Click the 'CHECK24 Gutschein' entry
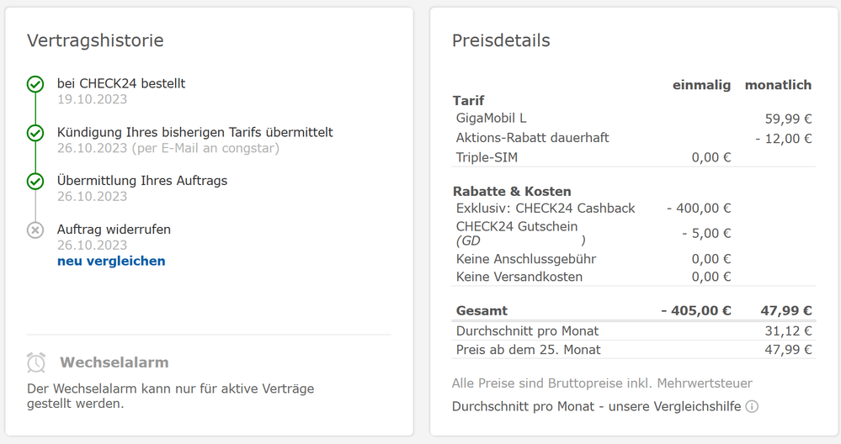Image resolution: width=841 pixels, height=444 pixels. (517, 225)
